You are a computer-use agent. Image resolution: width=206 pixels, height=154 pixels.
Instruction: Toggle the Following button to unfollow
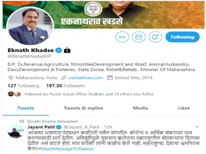click(183, 37)
